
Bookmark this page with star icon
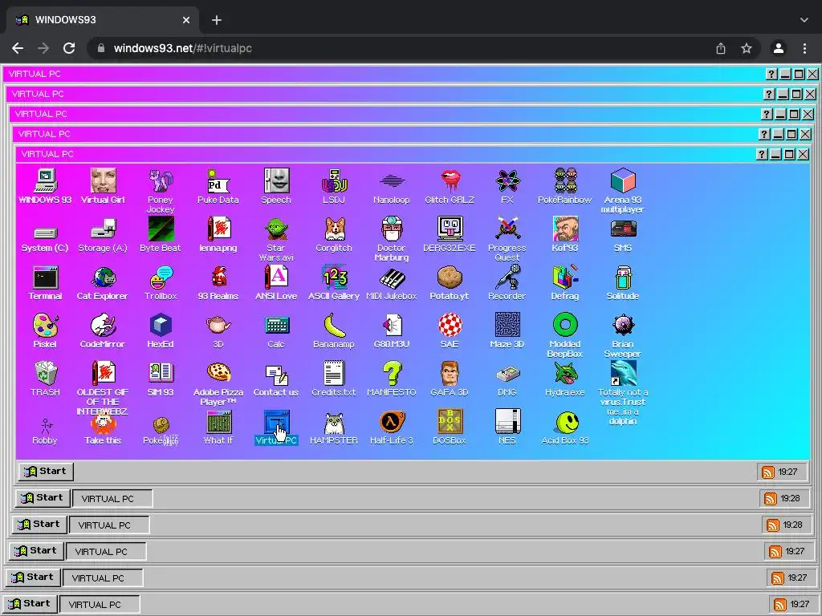747,48
